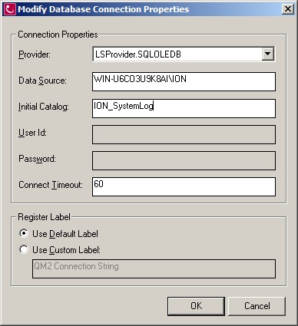The height and width of the screenshot is (326, 298).
Task: Open the Provider dropdown arrow
Action: tap(267, 54)
